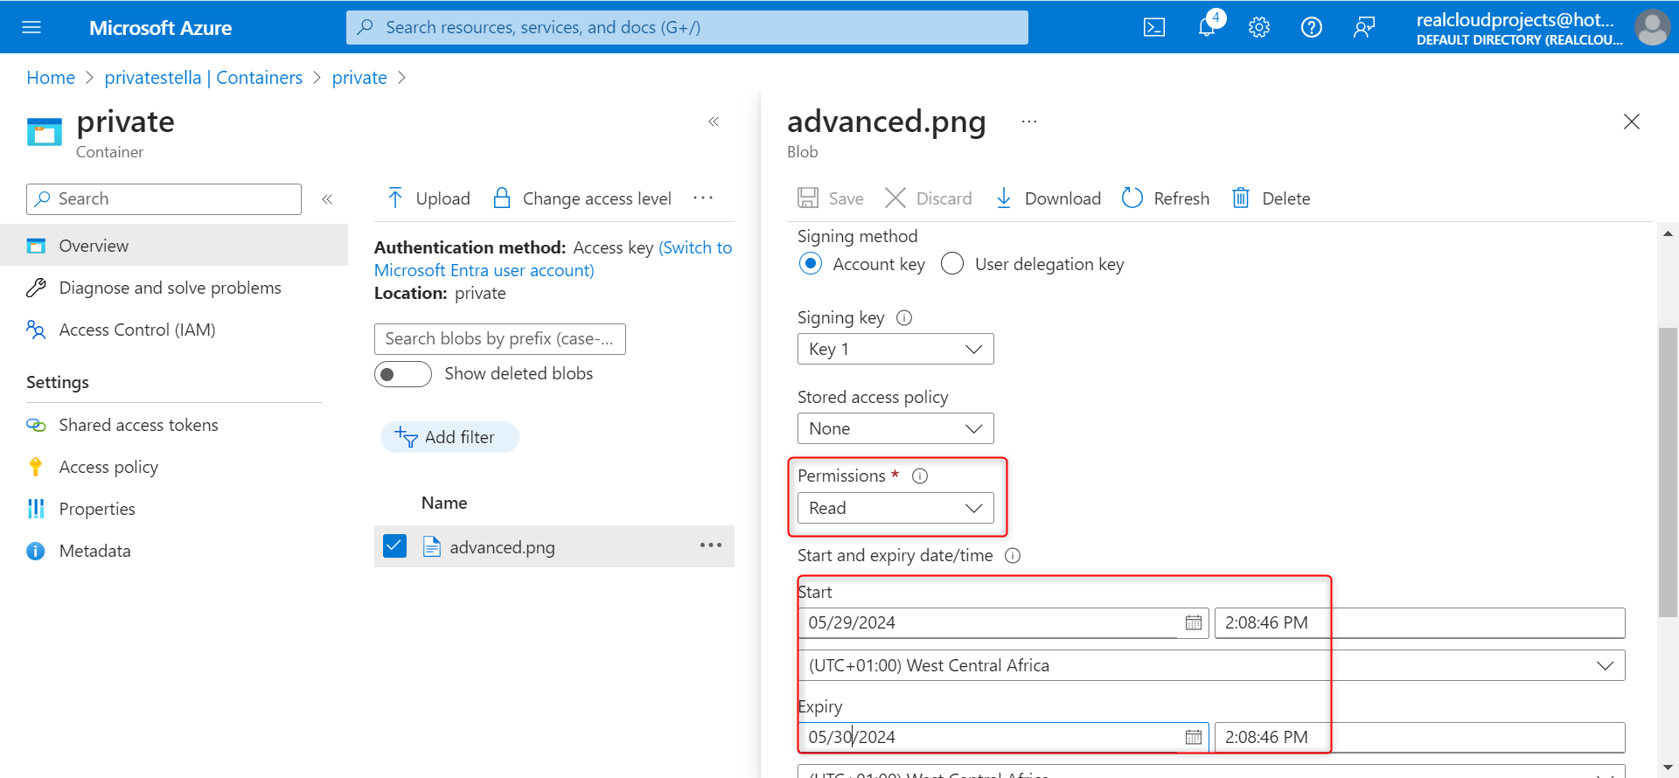The width and height of the screenshot is (1679, 778).
Task: Click the Download blob icon
Action: point(1004,198)
